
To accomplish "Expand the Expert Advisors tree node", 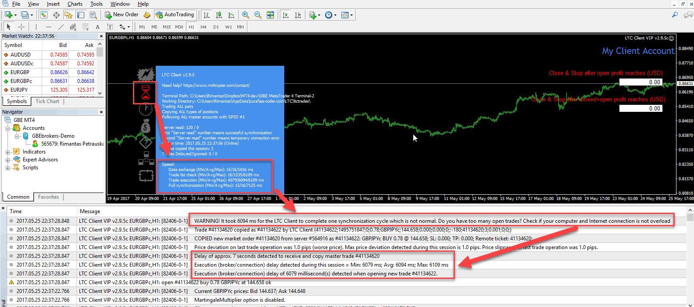I will click(x=7, y=160).
